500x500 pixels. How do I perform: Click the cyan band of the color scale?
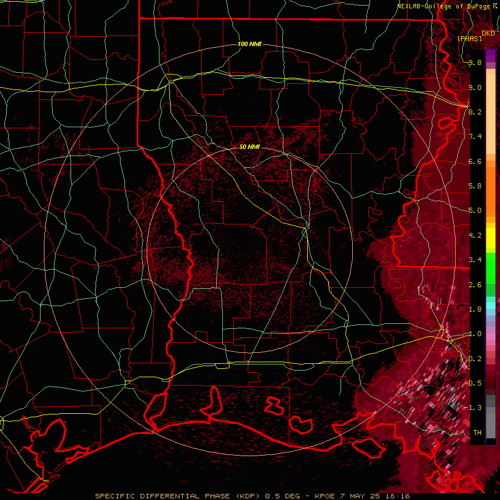pyautogui.click(x=491, y=305)
